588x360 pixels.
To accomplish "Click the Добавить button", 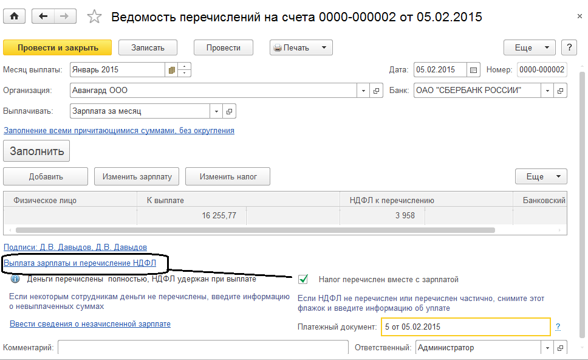I will (46, 176).
